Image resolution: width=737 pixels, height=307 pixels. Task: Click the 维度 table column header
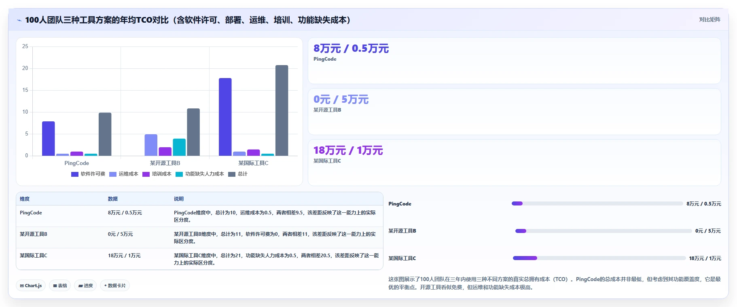tap(25, 199)
